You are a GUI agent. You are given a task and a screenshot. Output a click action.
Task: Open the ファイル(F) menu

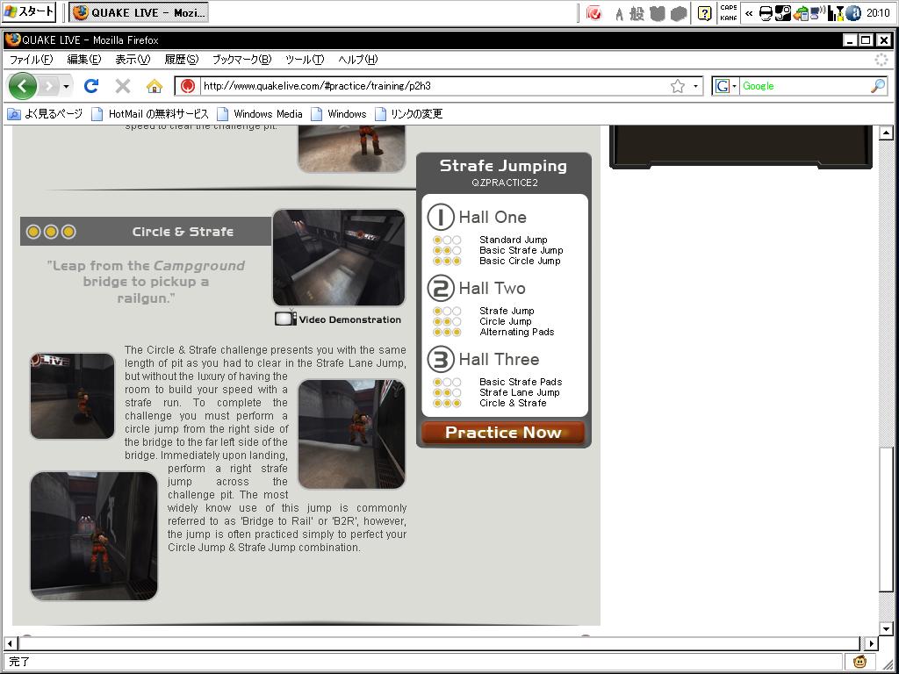(31, 59)
